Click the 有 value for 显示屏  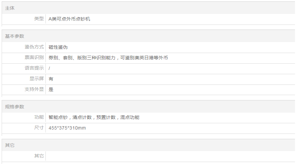coord(51,79)
